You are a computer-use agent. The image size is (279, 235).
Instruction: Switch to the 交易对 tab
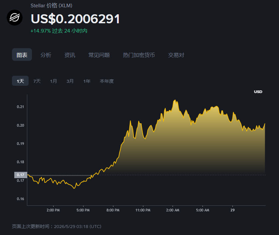176,55
